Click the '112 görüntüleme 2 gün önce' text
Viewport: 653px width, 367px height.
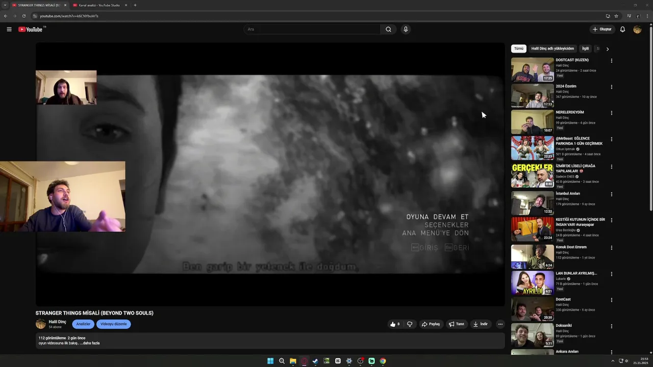(x=62, y=338)
